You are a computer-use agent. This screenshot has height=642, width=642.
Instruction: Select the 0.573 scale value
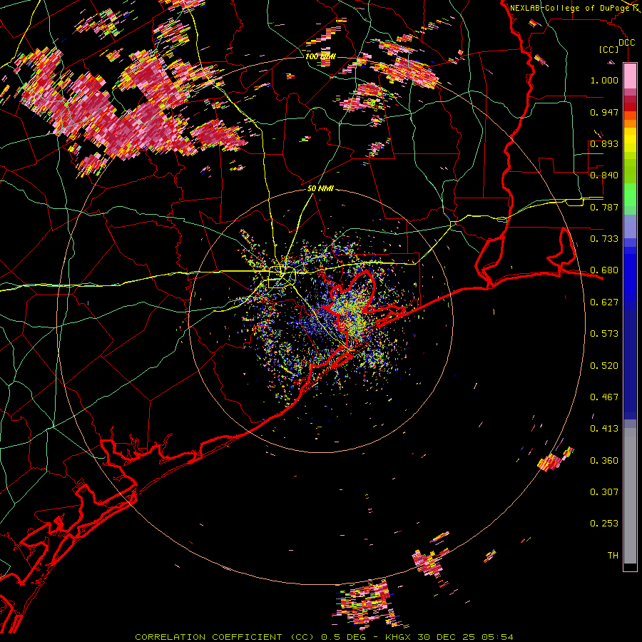tap(604, 334)
